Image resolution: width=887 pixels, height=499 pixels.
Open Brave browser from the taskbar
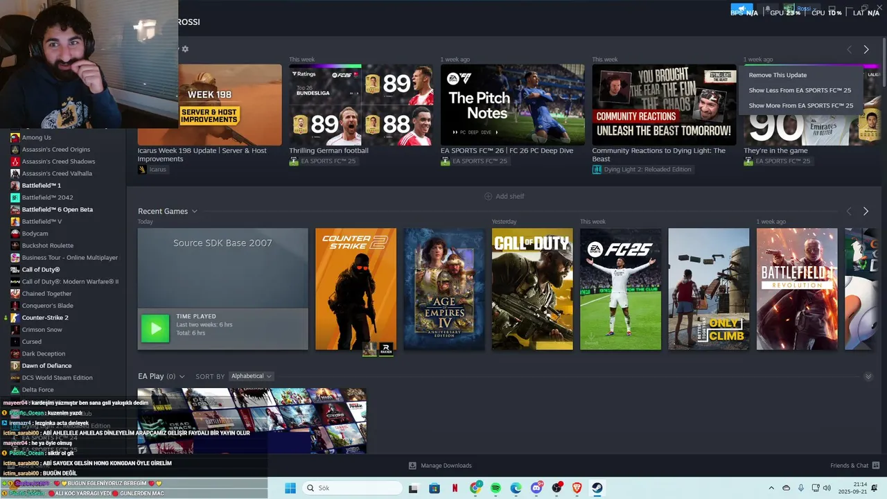tap(577, 488)
